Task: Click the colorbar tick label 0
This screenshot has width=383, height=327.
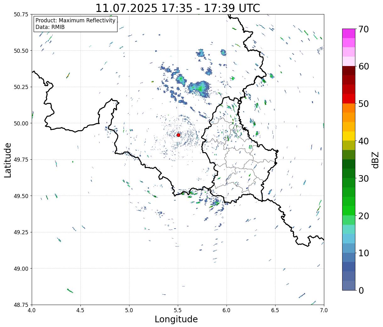Action: [x=361, y=291]
